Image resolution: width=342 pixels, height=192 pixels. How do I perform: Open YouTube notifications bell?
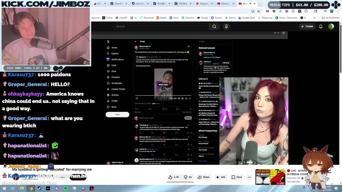(321, 26)
